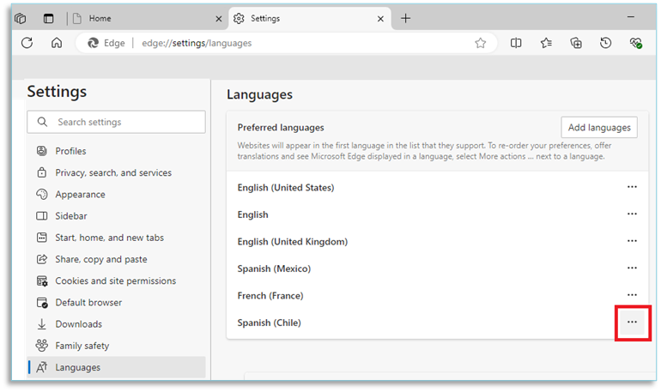661x392 pixels.
Task: Click the Profiles sidebar icon
Action: pos(42,151)
